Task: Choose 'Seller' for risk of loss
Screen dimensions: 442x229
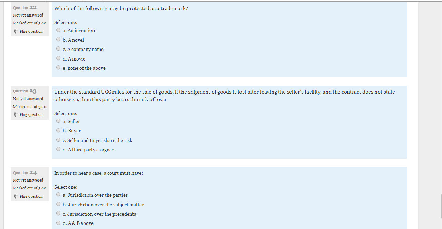Action: pos(58,121)
